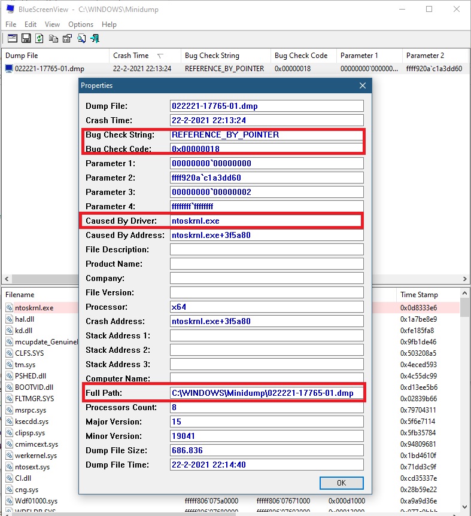471x516 pixels.
Task: Click the Find magnifier toolbar icon
Action: coord(81,39)
